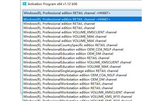
Task: Select ProfessionalEducation edition VOLUME_KMSCLIENT channel
Action: coord(82,62)
